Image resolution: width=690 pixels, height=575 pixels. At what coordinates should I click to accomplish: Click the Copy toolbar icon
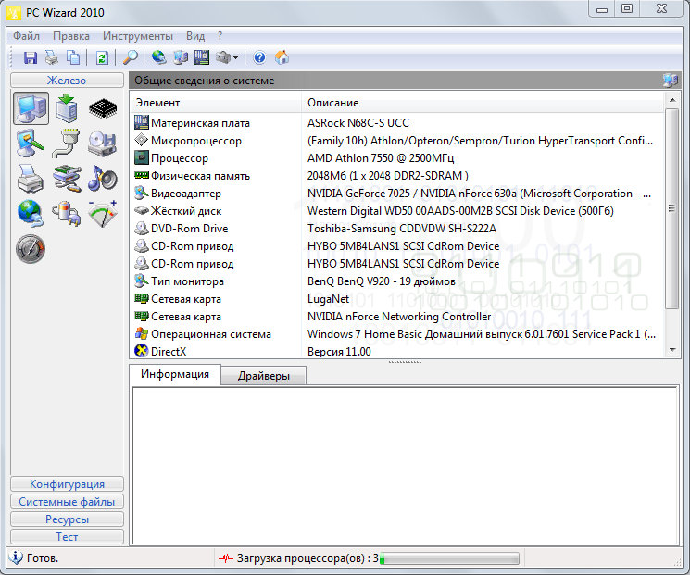pyautogui.click(x=73, y=57)
